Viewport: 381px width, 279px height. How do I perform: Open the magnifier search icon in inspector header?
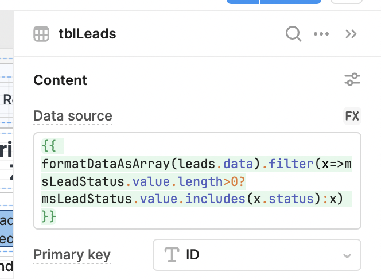click(x=294, y=34)
